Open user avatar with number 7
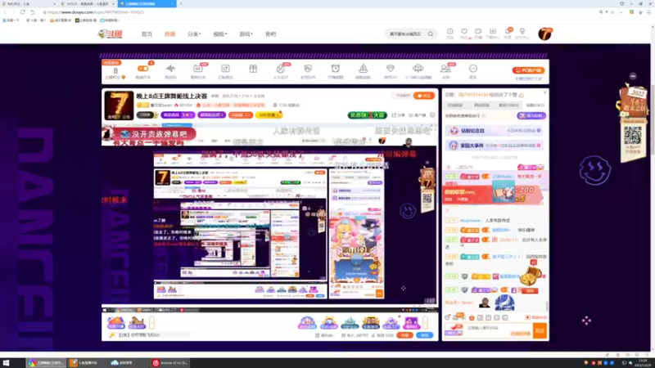Viewport: 655px width, 368px height. coord(544,34)
